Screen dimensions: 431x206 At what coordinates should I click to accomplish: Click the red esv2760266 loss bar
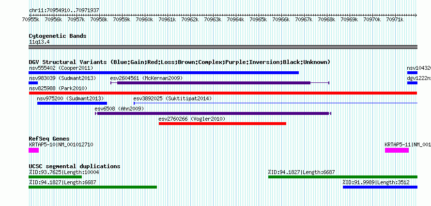point(222,124)
